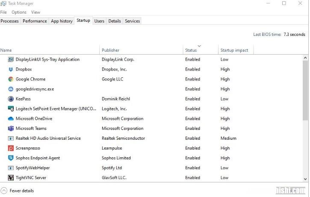Select the TightVNC Server entry name
The height and width of the screenshot is (197, 310).
coord(31,178)
